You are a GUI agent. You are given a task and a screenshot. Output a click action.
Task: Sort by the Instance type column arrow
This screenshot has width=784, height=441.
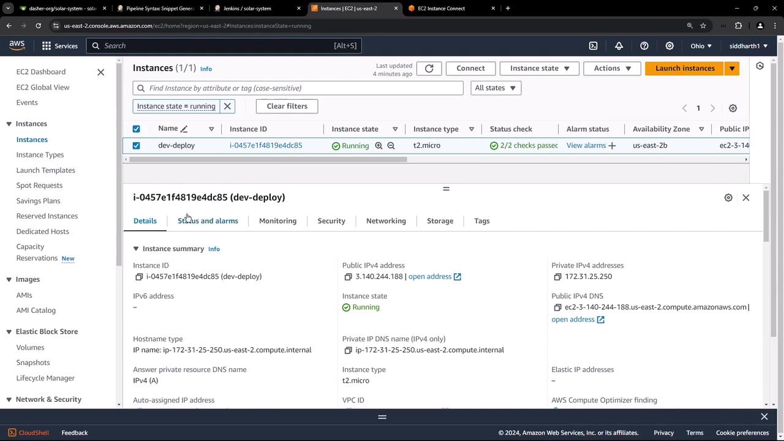tap(472, 129)
